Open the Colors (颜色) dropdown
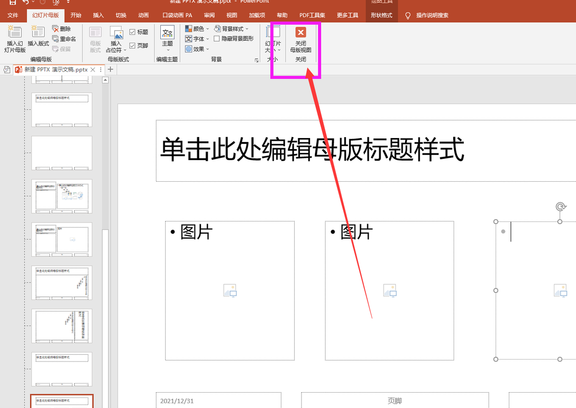Image resolution: width=576 pixels, height=408 pixels. click(x=197, y=29)
